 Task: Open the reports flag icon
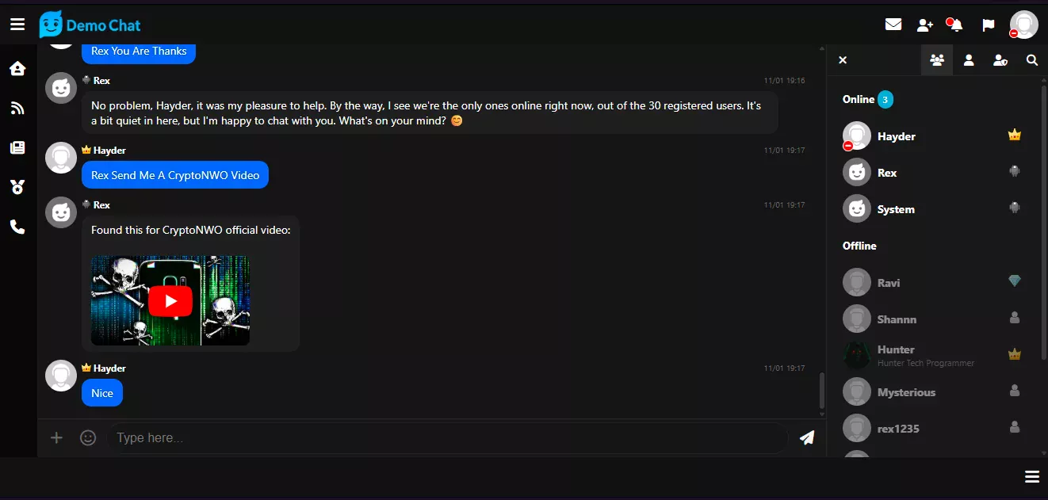[989, 25]
